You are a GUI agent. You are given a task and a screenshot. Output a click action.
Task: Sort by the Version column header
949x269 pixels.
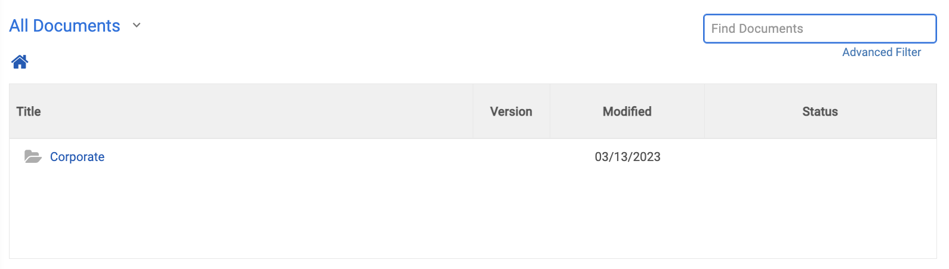click(x=511, y=112)
